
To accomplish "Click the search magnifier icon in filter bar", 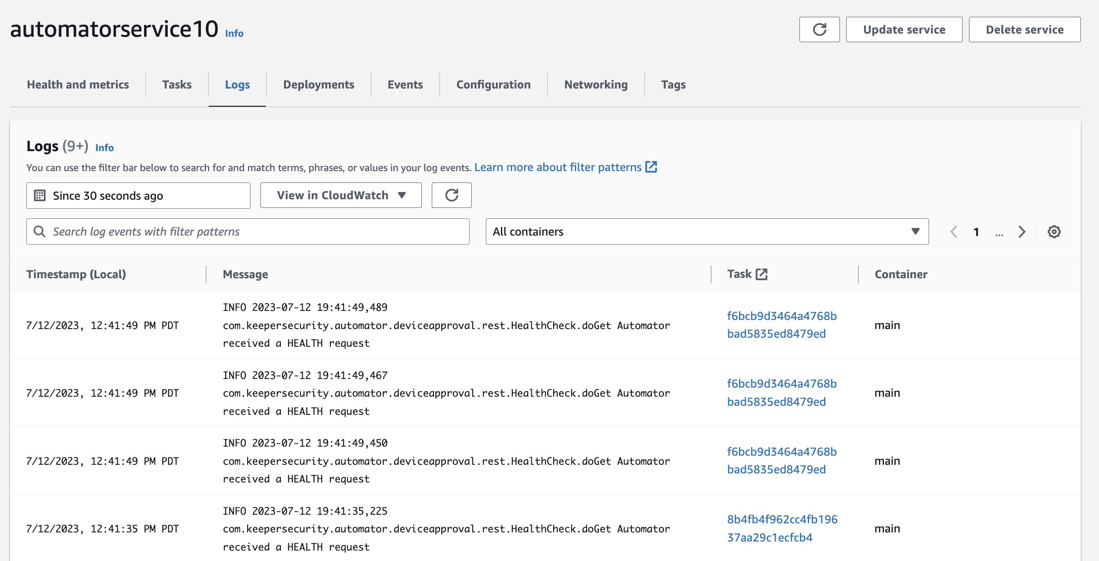I will 40,231.
